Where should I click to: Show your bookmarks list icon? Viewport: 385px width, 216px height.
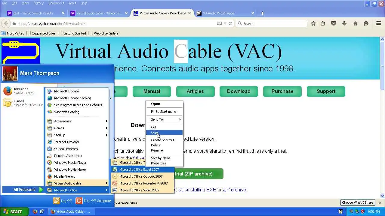(323, 23)
